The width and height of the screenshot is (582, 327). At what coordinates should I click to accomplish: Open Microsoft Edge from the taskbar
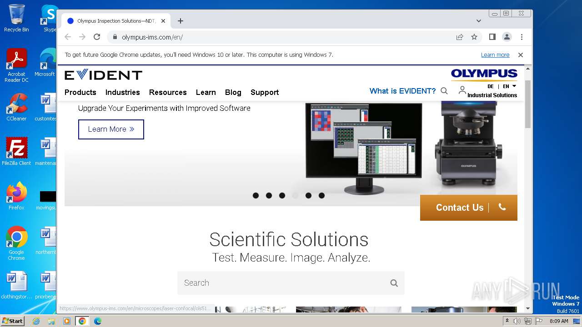click(x=98, y=321)
